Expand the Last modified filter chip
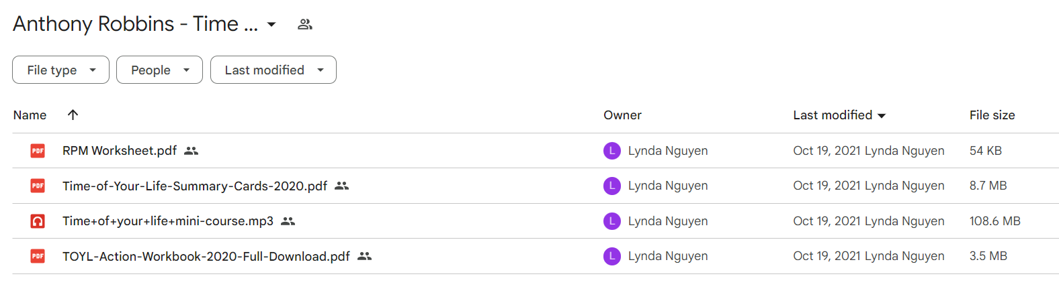 273,70
